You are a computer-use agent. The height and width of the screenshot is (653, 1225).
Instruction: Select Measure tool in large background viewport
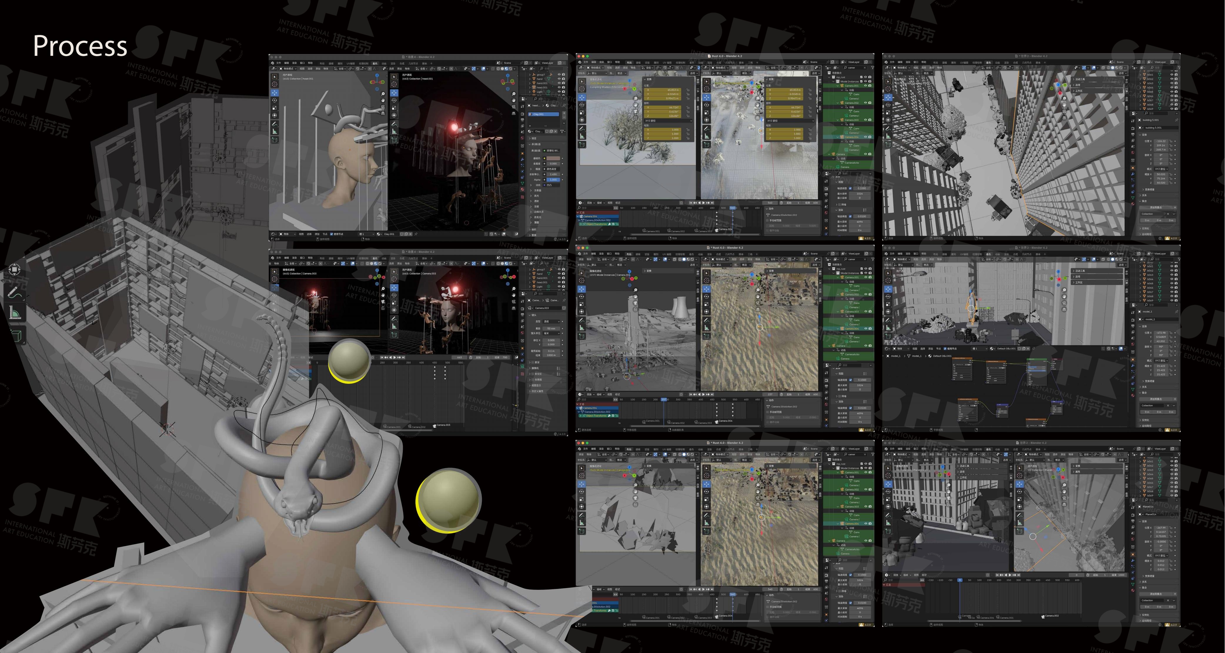tap(15, 312)
